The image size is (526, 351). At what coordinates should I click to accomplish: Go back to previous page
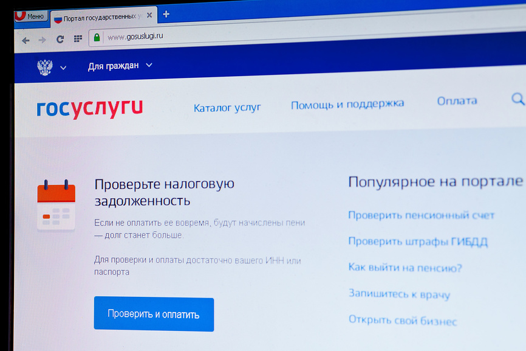click(x=26, y=41)
